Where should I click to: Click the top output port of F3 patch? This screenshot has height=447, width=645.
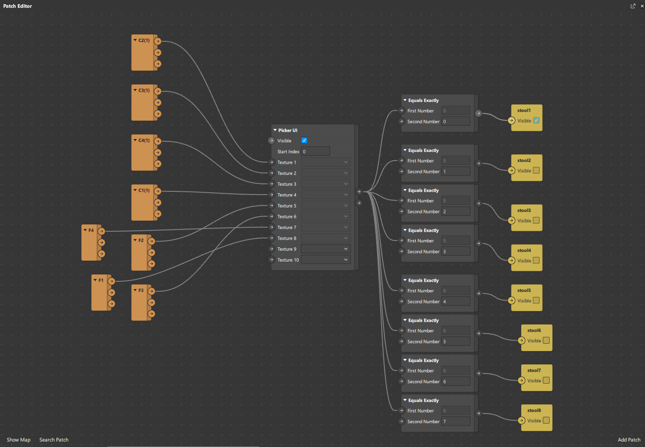(x=151, y=291)
